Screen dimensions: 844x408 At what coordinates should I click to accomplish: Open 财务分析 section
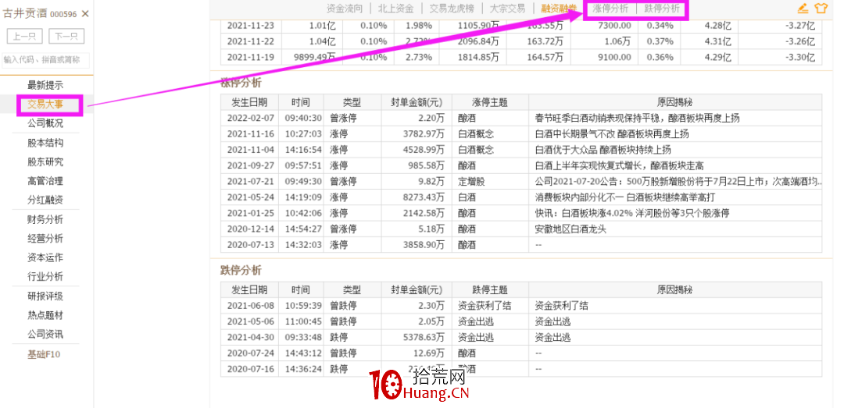(x=45, y=219)
